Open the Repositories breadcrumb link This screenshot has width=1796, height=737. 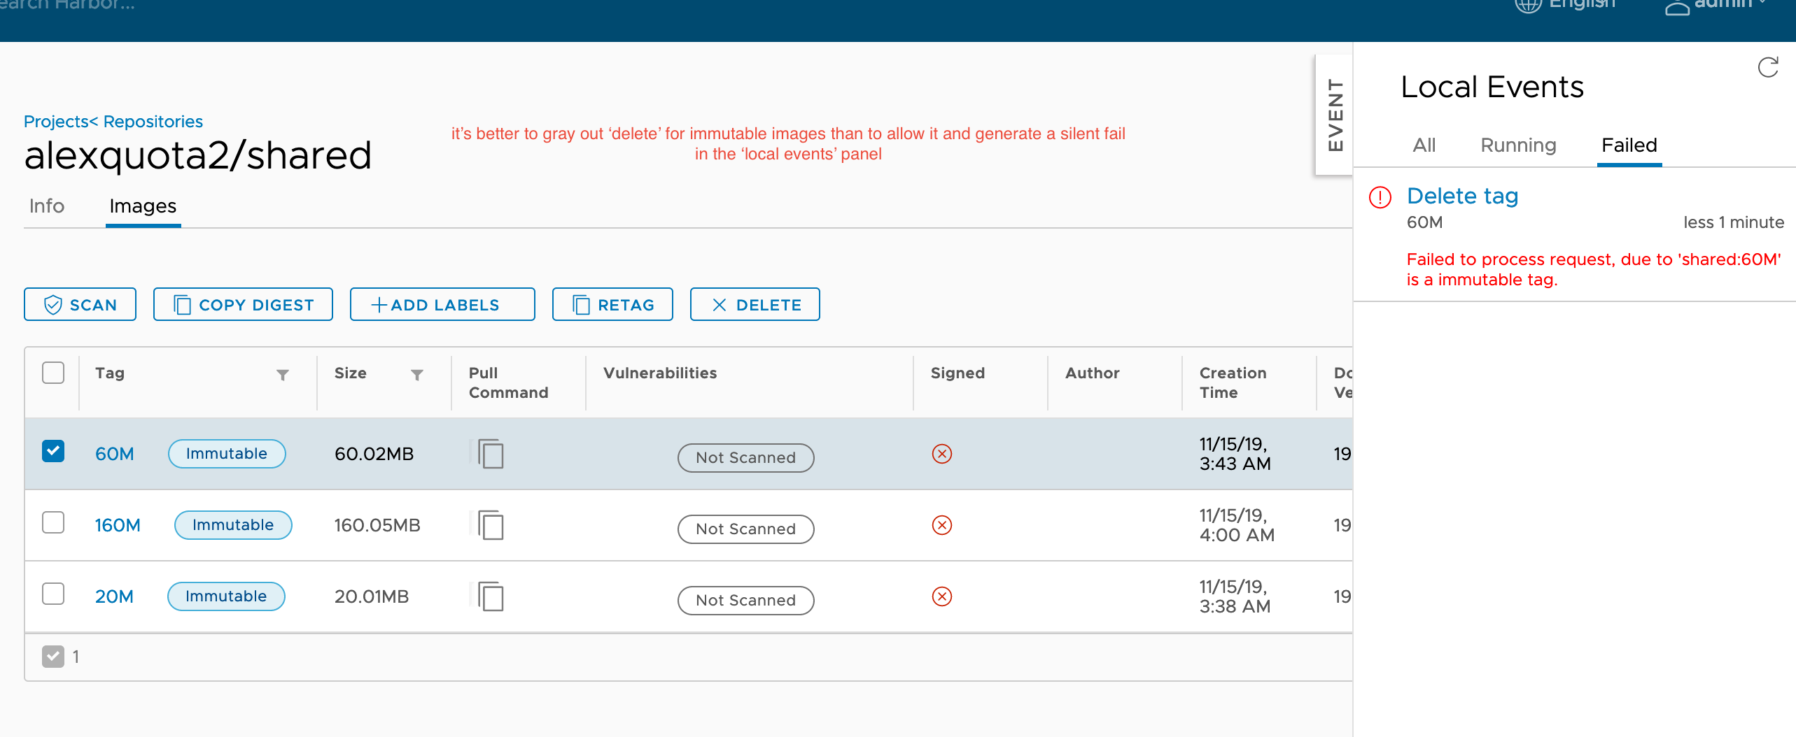pyautogui.click(x=153, y=121)
